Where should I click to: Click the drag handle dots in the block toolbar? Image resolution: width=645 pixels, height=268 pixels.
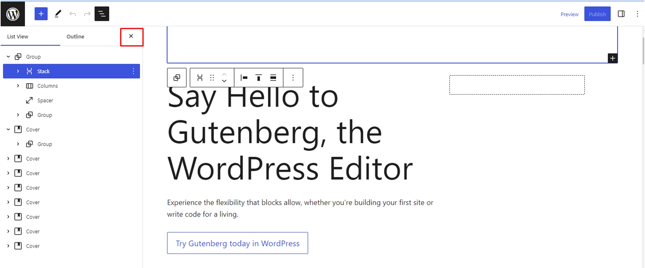pyautogui.click(x=212, y=78)
